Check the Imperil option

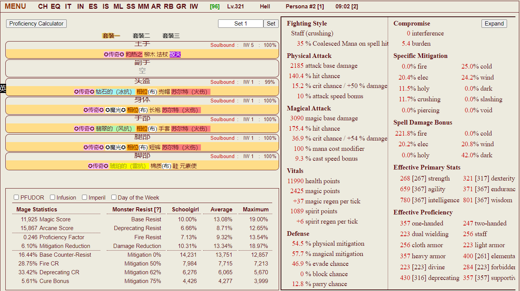(85, 197)
